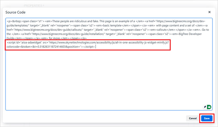Click the feather quill icon in editor
This screenshot has width=218, height=127.
coord(205,107)
